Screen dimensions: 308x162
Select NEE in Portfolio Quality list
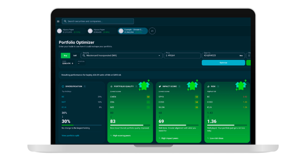(x=112, y=107)
